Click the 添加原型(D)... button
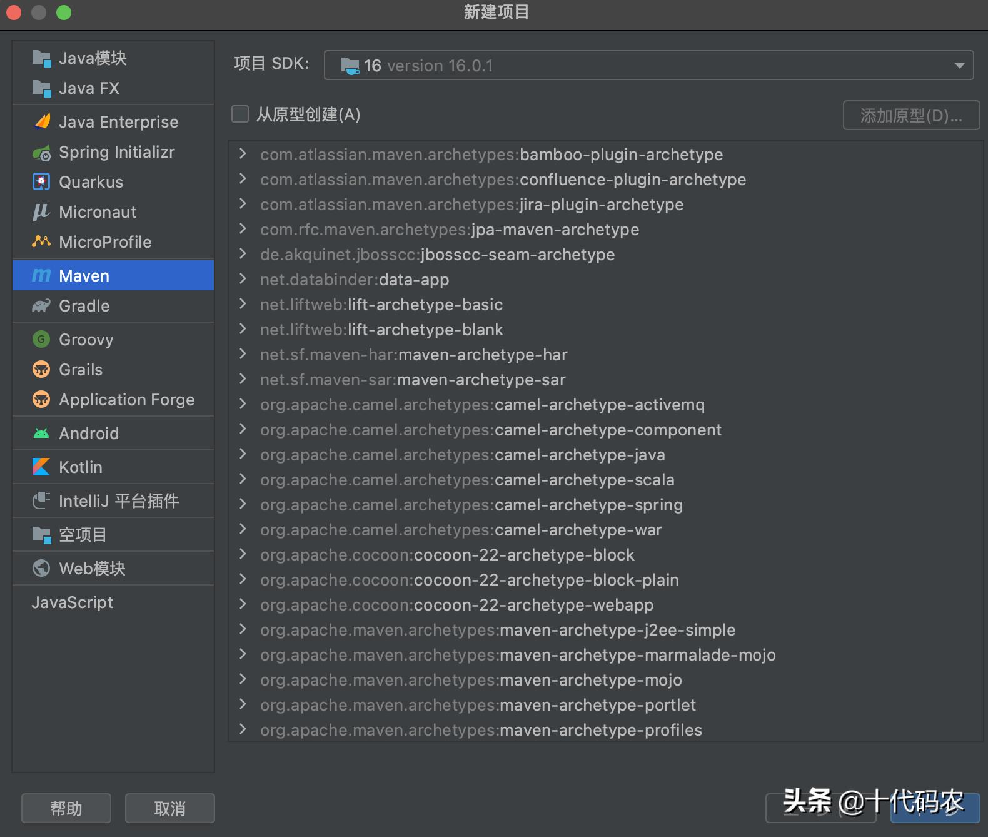The width and height of the screenshot is (988, 837). [x=911, y=115]
